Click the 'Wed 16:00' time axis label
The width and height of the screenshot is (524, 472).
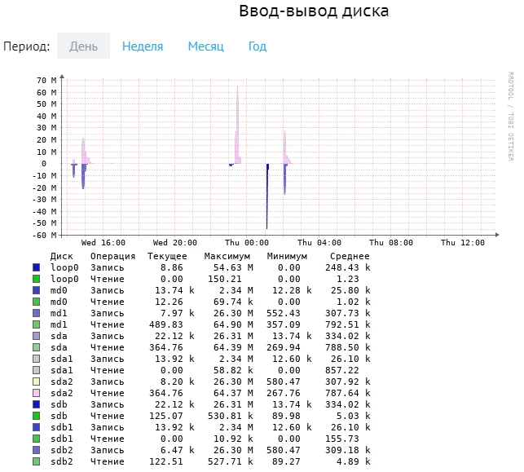pyautogui.click(x=103, y=243)
